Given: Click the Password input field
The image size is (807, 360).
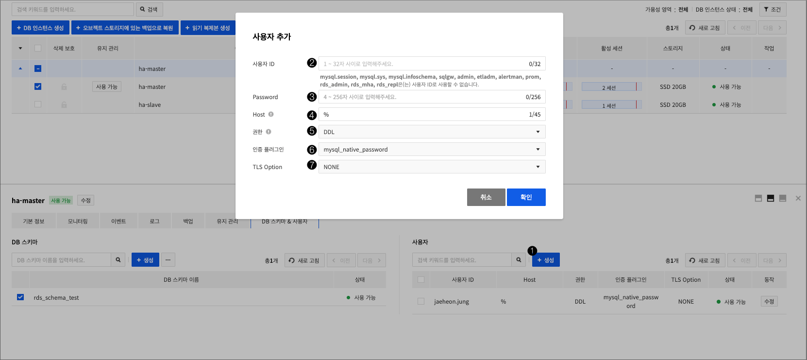Looking at the screenshot, I should tap(432, 97).
